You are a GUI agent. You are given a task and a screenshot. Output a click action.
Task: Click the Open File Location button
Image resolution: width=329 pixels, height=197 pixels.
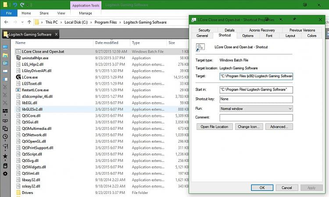point(215,126)
